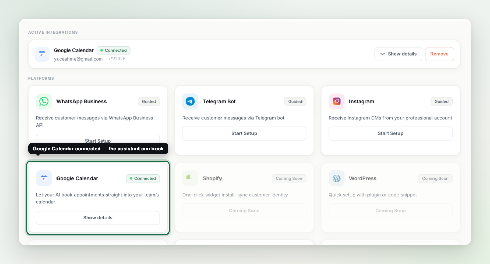This screenshot has width=490, height=264.
Task: Click the Coming Soon badge beside Shopify title
Action: pos(289,178)
